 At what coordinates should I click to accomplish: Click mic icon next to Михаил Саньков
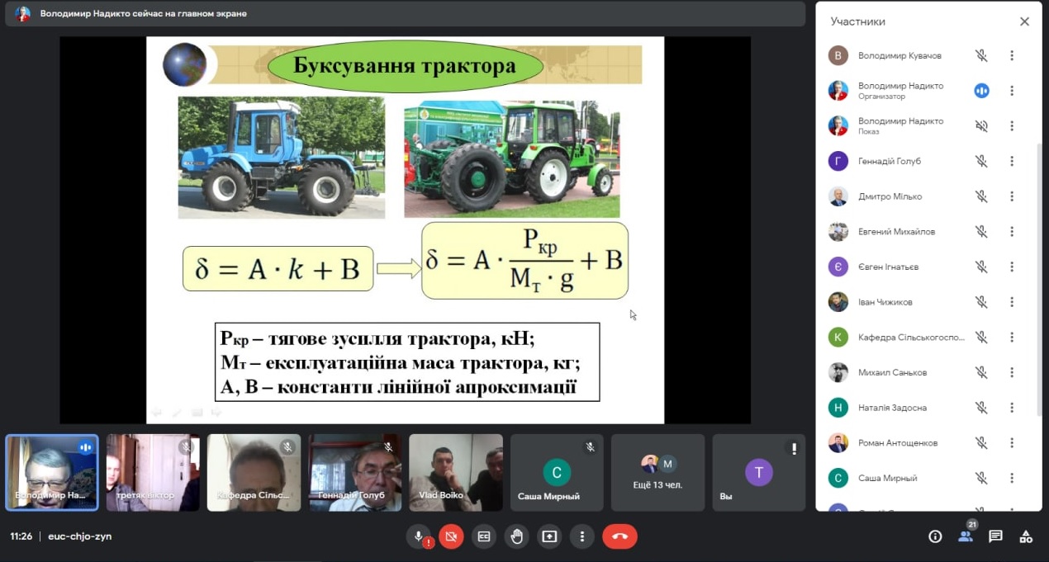(981, 372)
